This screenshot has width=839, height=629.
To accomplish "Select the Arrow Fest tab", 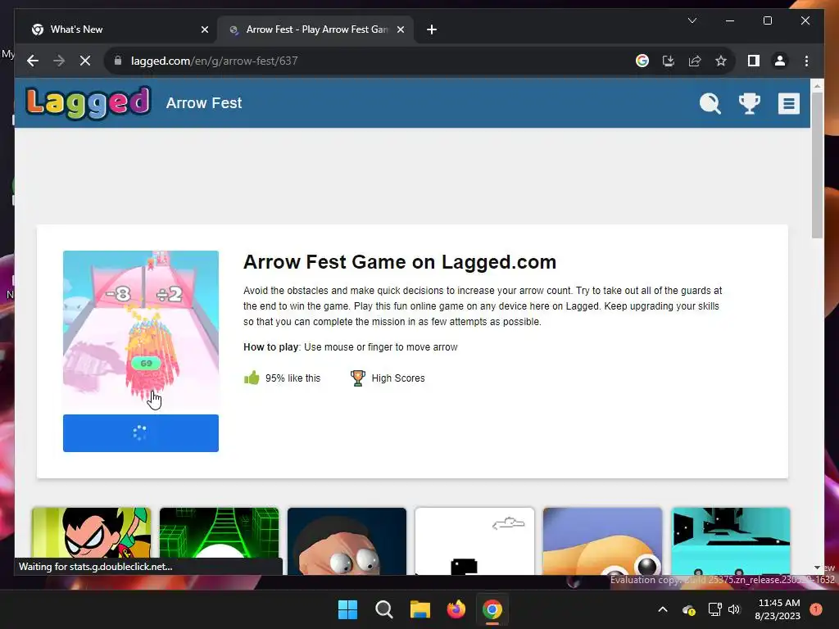I will (316, 29).
